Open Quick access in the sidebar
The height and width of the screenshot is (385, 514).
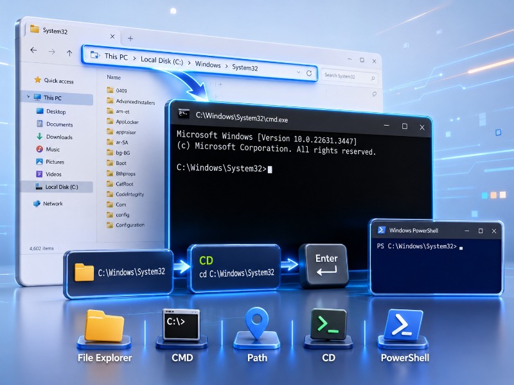(x=54, y=80)
